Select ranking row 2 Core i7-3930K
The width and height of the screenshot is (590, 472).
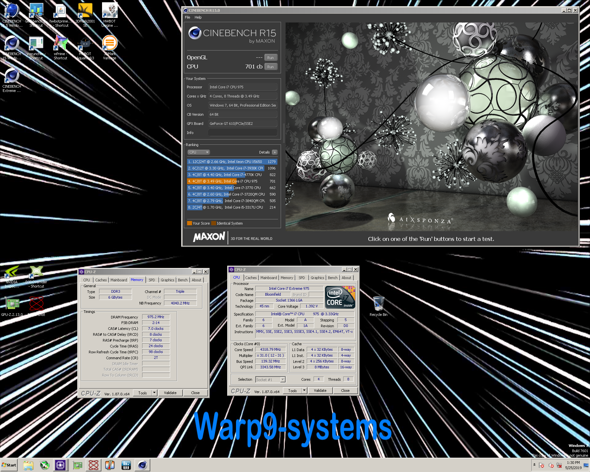point(232,168)
